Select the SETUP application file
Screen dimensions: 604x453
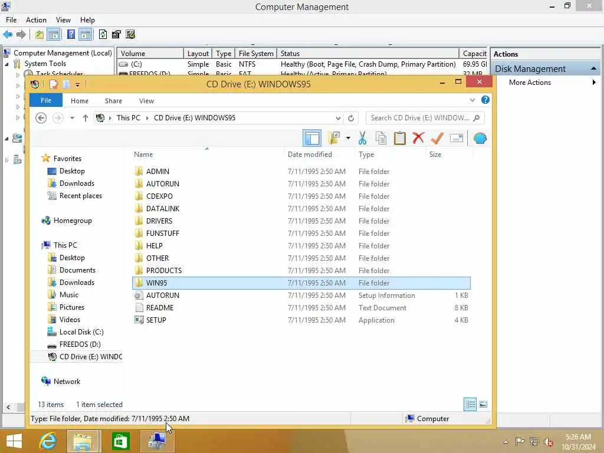point(156,320)
